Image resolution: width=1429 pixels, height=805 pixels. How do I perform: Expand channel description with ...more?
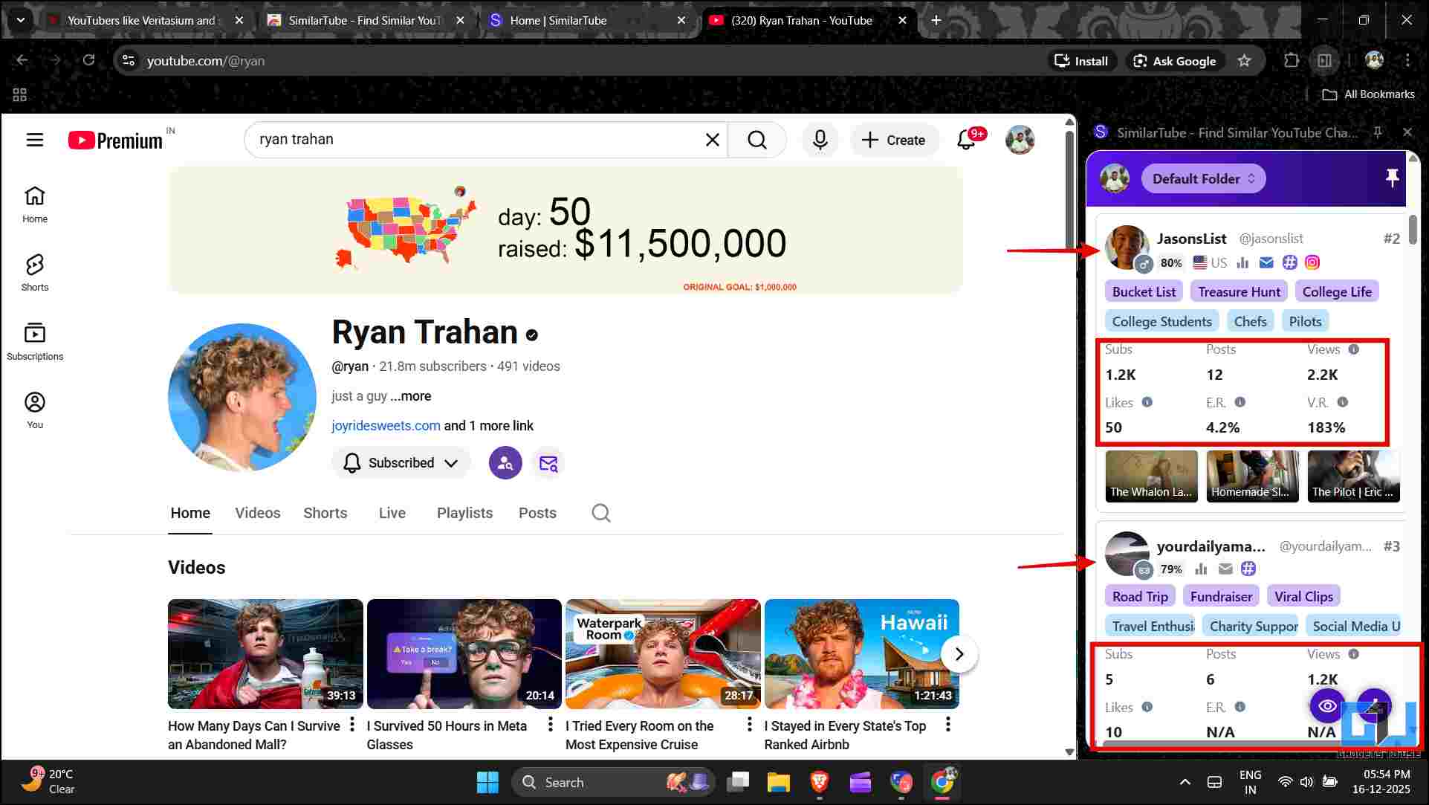411,396
